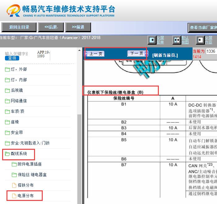The width and height of the screenshot is (217, 204).
Task: Select 灯，内部 tree item
Action: tap(19, 80)
